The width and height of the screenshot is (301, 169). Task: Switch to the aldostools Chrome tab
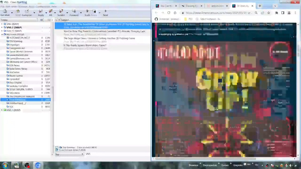[217, 6]
